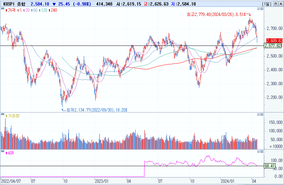Screen dimensions: 284x185
Task: Click the 최저2,134.77 low annotation
Action: click(97, 110)
